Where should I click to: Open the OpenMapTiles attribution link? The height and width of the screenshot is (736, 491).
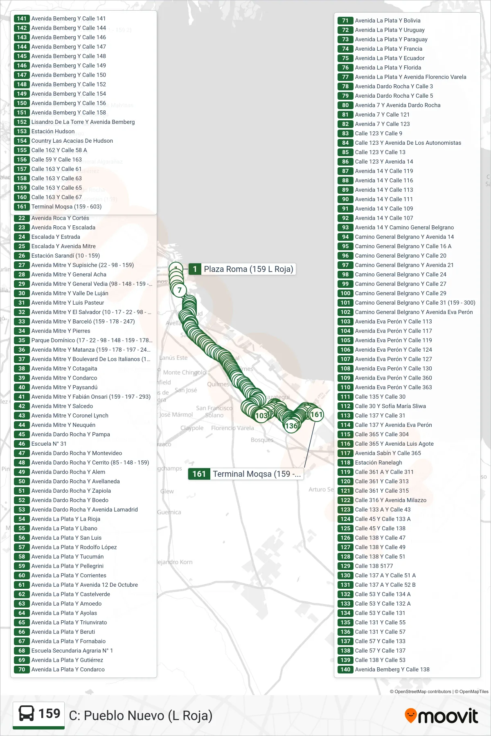(472, 691)
